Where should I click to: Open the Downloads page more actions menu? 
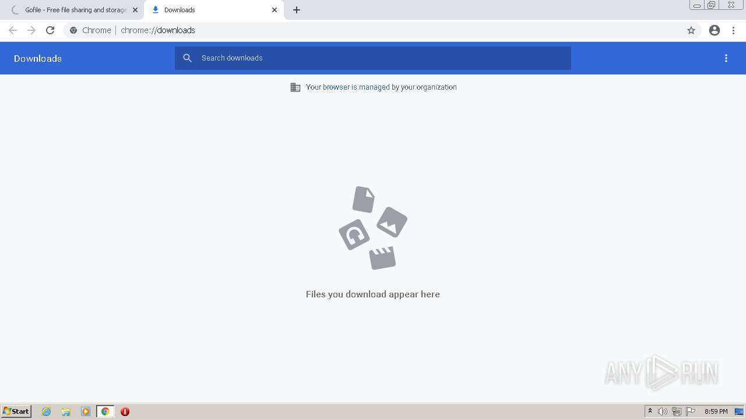tap(726, 58)
